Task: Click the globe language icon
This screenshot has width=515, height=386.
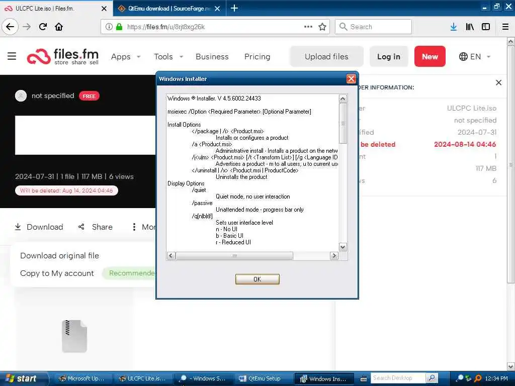Action: [463, 56]
